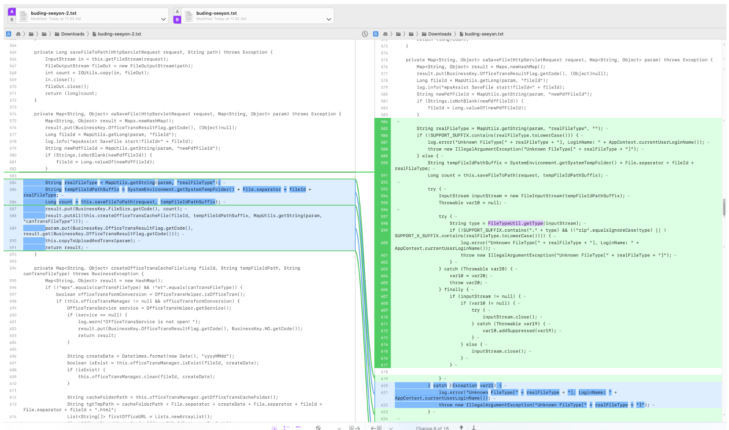Click the blue B badge in right path bar

tap(375, 34)
